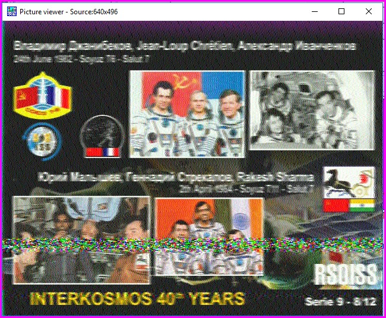The width and height of the screenshot is (386, 318).
Task: Click the INTERKOSMOS 40th YEARS caption
Action: [136, 298]
